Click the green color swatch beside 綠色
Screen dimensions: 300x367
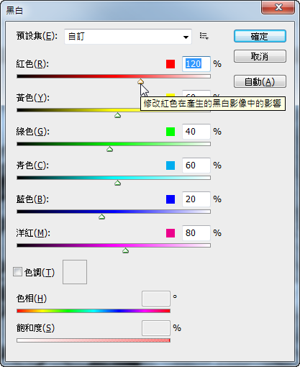[x=171, y=132]
